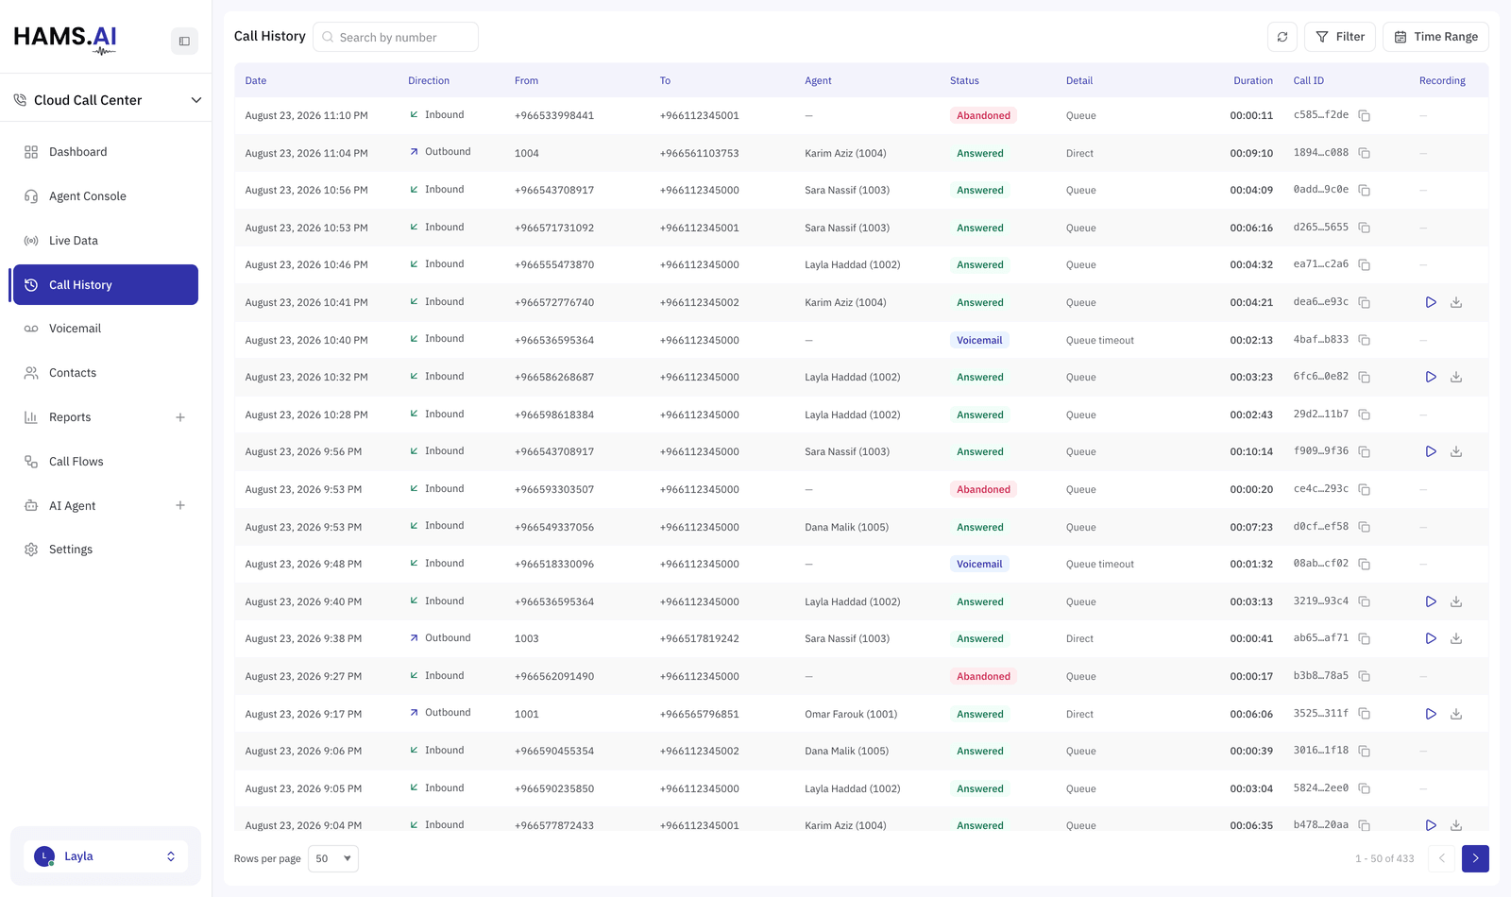Expand the Cloud Call Center dropdown
This screenshot has width=1511, height=897.
[196, 100]
